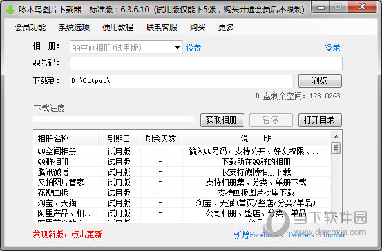Open the 更多 menu

226,27
